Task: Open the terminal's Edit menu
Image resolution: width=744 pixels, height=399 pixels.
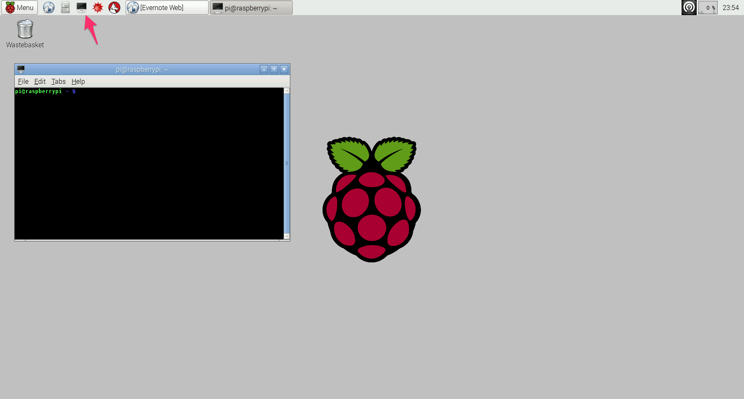Action: pos(40,81)
